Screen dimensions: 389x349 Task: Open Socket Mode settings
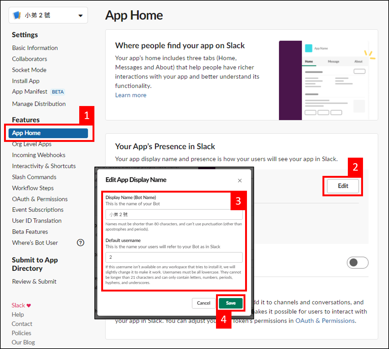29,70
